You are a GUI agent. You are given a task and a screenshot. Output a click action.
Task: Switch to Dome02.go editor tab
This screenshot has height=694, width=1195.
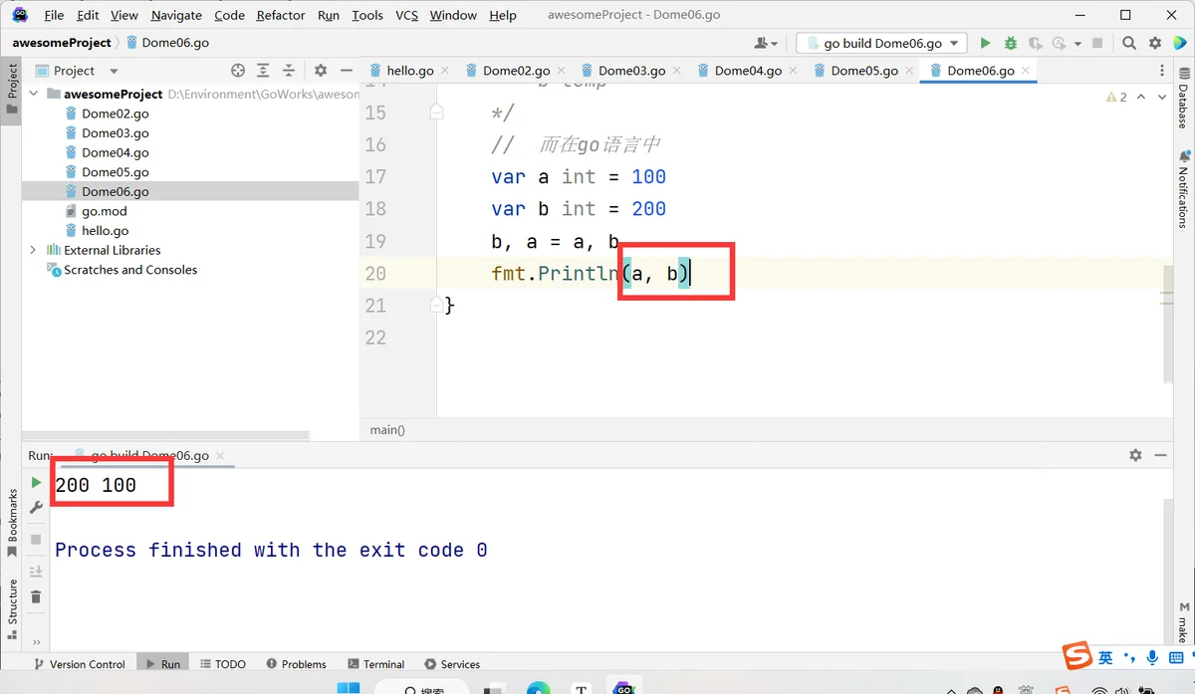click(x=516, y=71)
